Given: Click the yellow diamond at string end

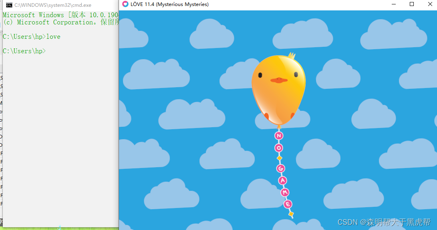Looking at the screenshot, I should tap(291, 214).
